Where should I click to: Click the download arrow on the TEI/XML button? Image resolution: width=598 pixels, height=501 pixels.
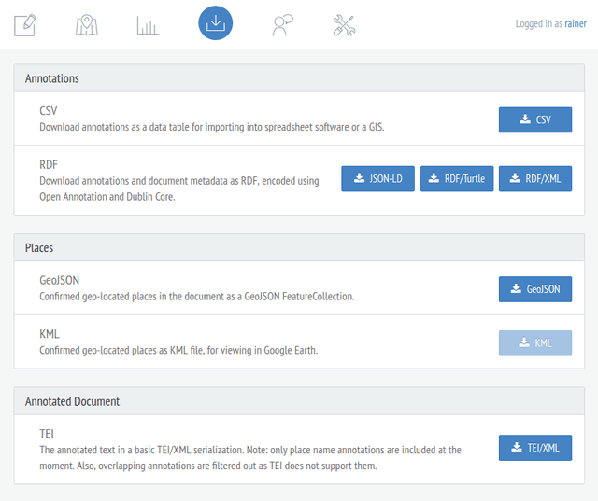pyautogui.click(x=517, y=447)
